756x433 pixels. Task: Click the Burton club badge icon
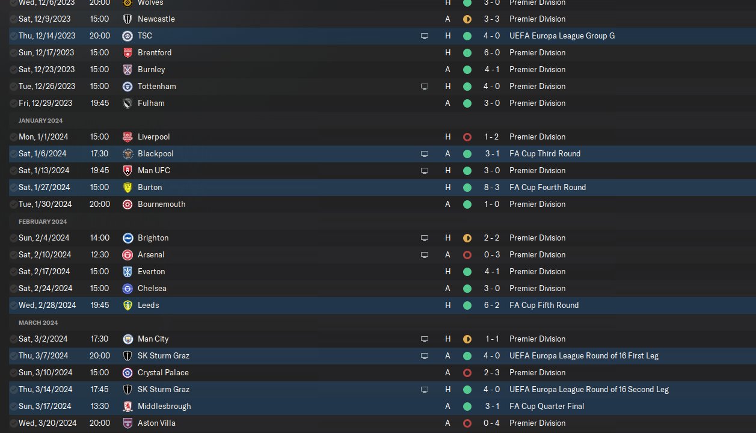tap(128, 187)
